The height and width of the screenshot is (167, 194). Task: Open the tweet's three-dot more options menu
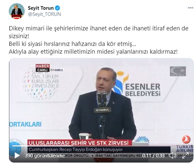190,8
